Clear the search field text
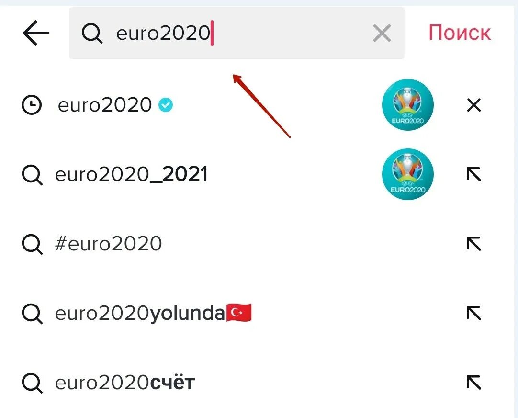 pos(382,33)
